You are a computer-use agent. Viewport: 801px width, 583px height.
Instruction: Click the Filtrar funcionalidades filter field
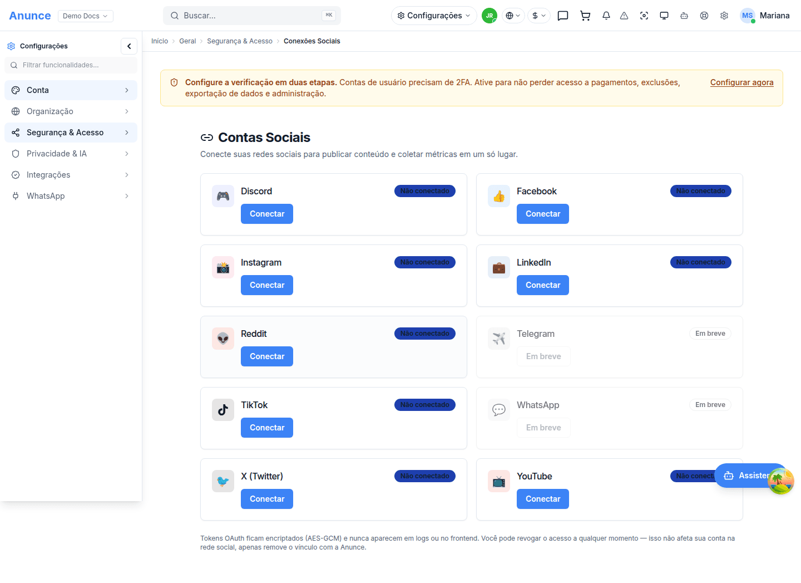click(71, 65)
